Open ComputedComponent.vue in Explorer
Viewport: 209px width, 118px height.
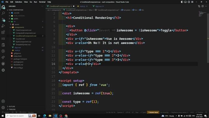pos(25,33)
